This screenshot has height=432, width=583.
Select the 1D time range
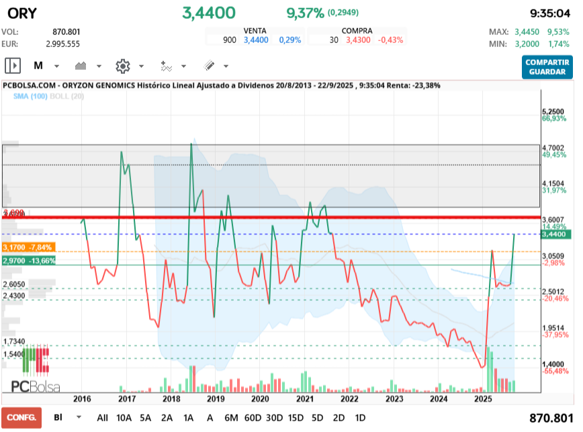360,417
